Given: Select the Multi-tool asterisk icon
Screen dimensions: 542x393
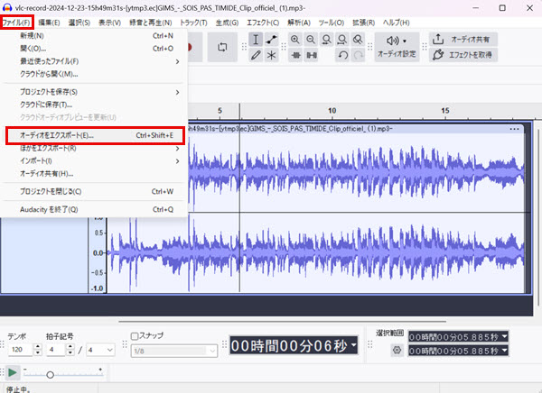Looking at the screenshot, I should (272, 55).
